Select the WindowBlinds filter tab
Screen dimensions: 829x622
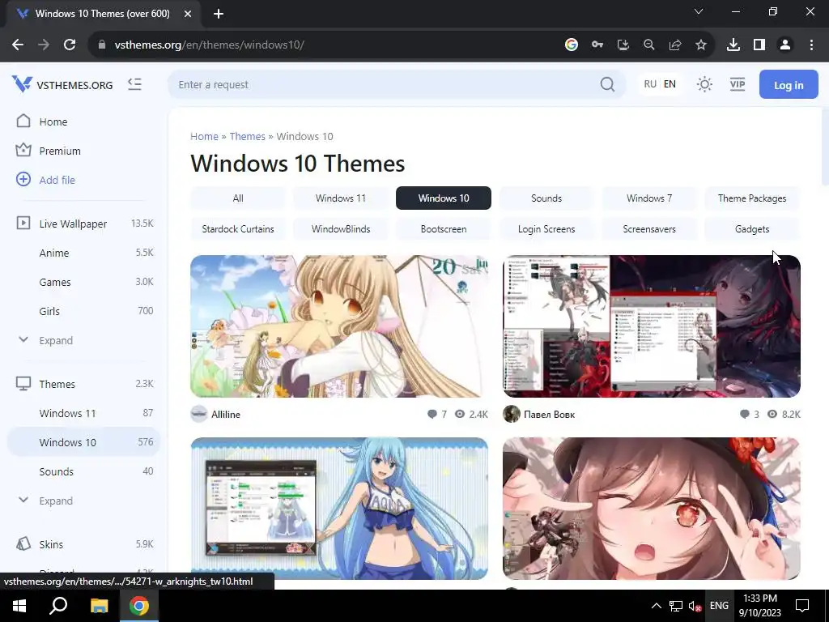341,229
